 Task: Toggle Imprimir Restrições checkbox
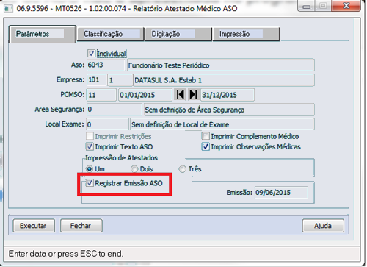click(x=90, y=136)
